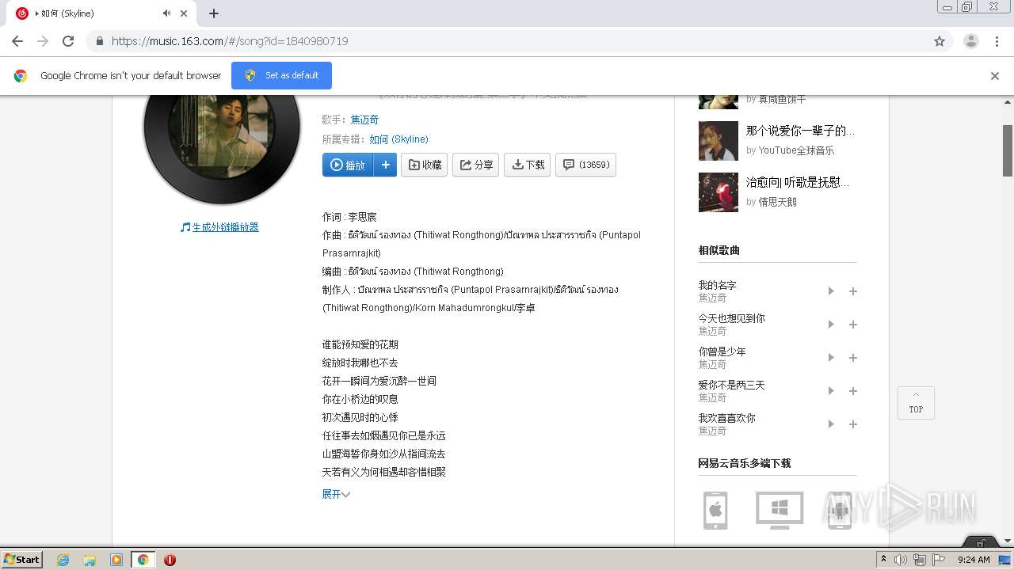This screenshot has width=1014, height=570.
Task: Play similar song 爱你不是两三天
Action: coord(831,391)
